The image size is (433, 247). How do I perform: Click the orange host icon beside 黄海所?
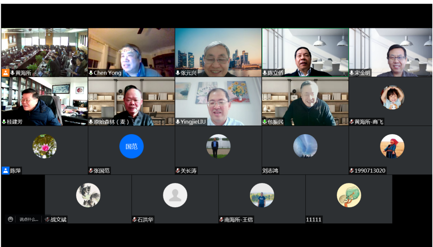[x=6, y=73]
